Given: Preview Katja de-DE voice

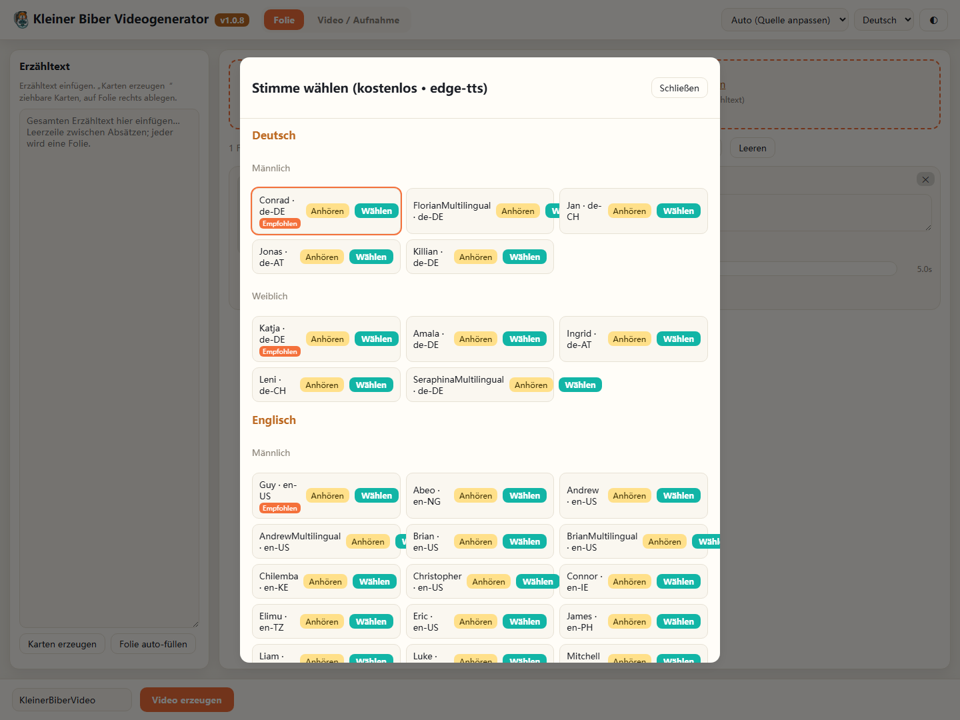Looking at the screenshot, I should tap(327, 339).
